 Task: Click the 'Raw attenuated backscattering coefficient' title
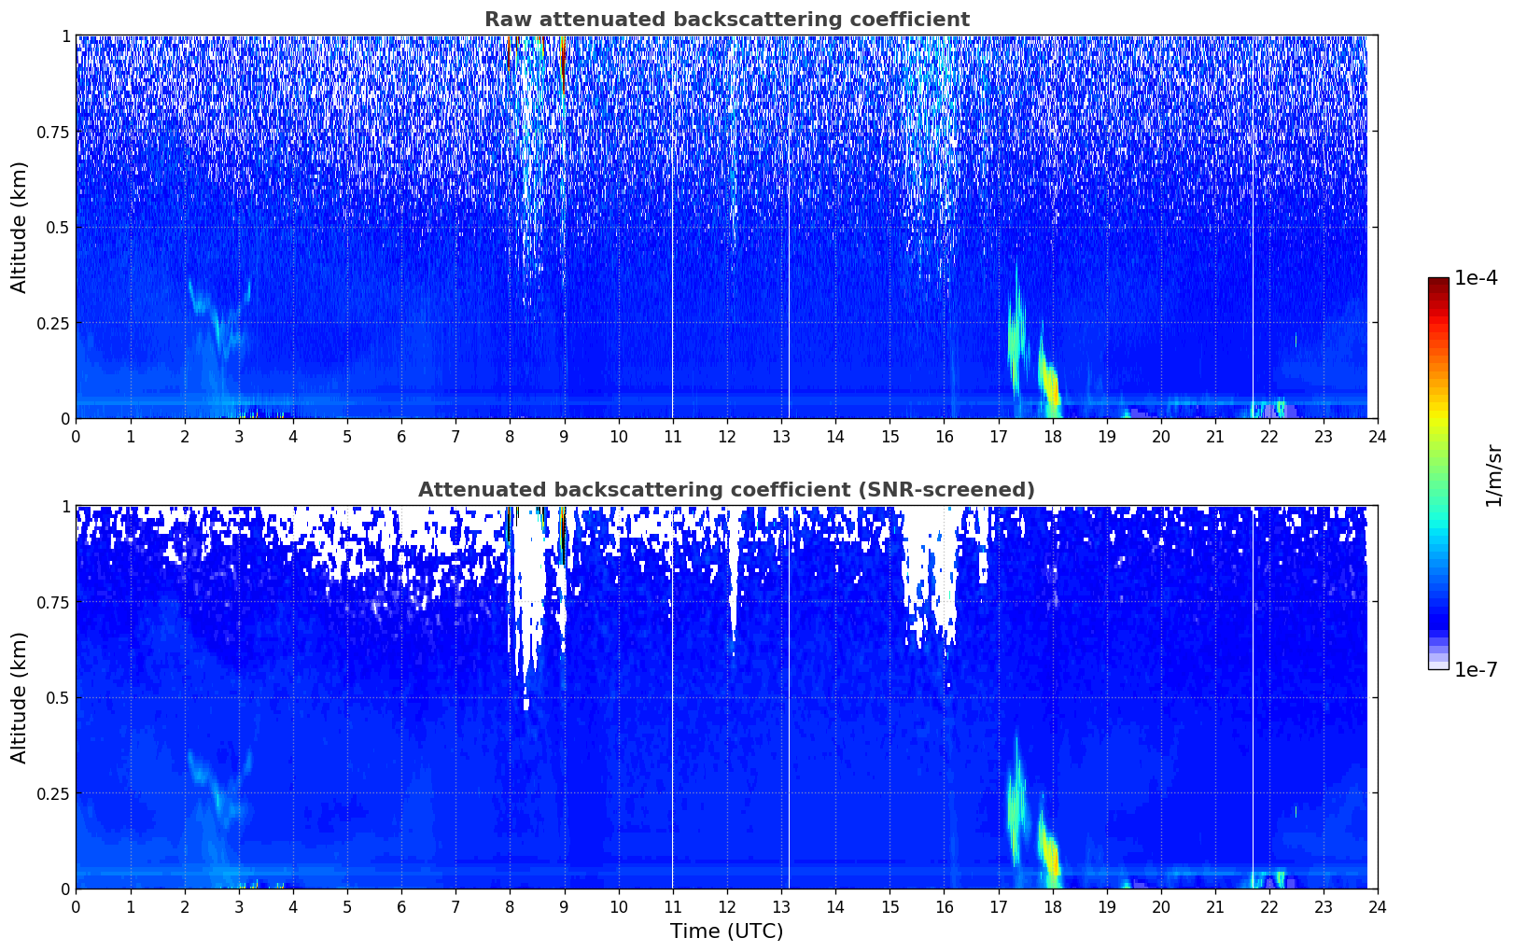click(726, 20)
